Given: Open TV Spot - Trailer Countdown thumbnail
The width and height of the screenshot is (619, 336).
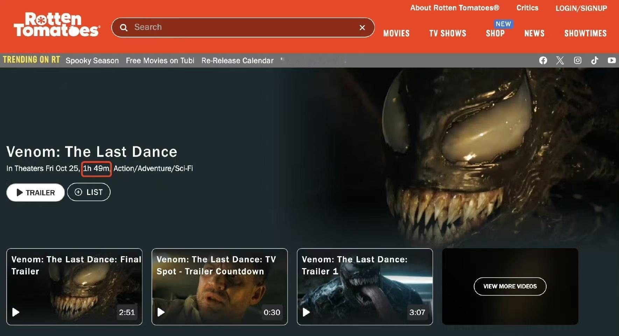Looking at the screenshot, I should [219, 287].
